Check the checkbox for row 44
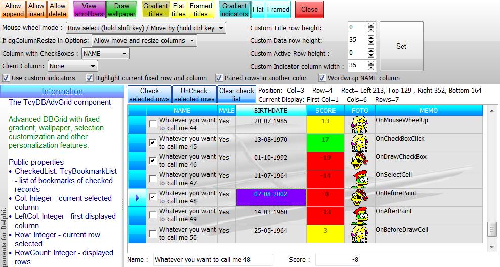The width and height of the screenshot is (500, 267). click(x=153, y=125)
